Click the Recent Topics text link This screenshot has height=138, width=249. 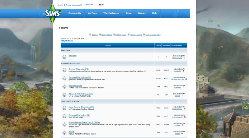point(106,35)
